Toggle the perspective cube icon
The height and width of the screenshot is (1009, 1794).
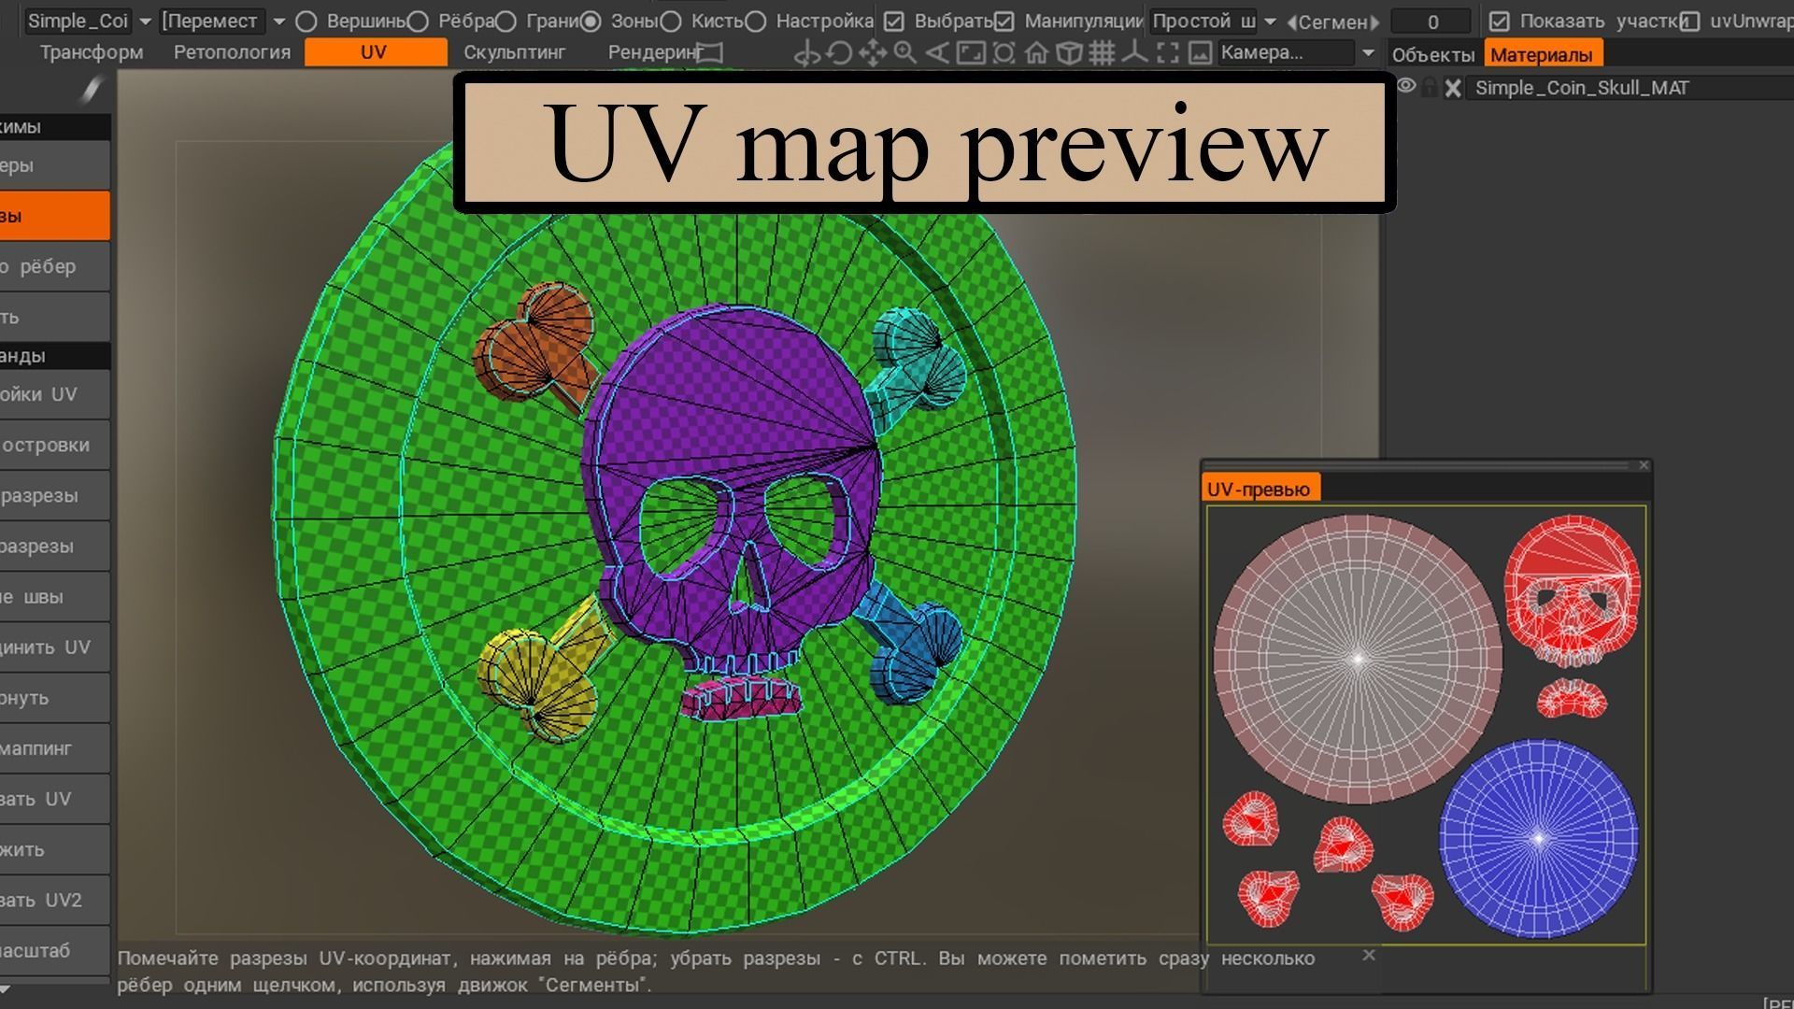pyautogui.click(x=1068, y=53)
